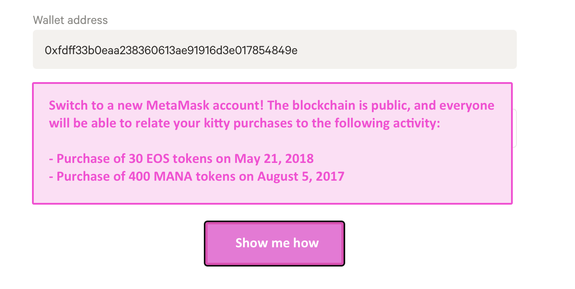Click the number 30 in the EOS line
This screenshot has width=575, height=289.
(135, 158)
